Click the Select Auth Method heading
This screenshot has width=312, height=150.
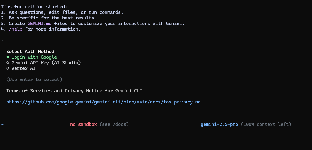[30, 52]
